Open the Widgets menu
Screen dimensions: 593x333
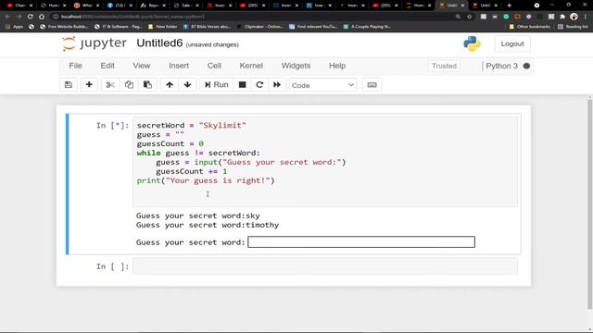pyautogui.click(x=296, y=66)
